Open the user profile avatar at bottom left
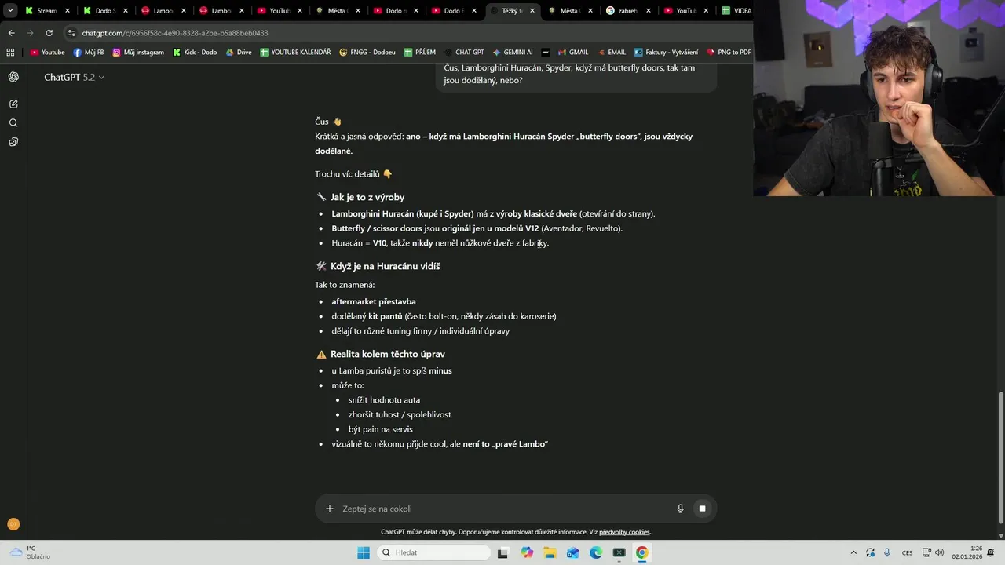Image resolution: width=1005 pixels, height=565 pixels. point(13,524)
